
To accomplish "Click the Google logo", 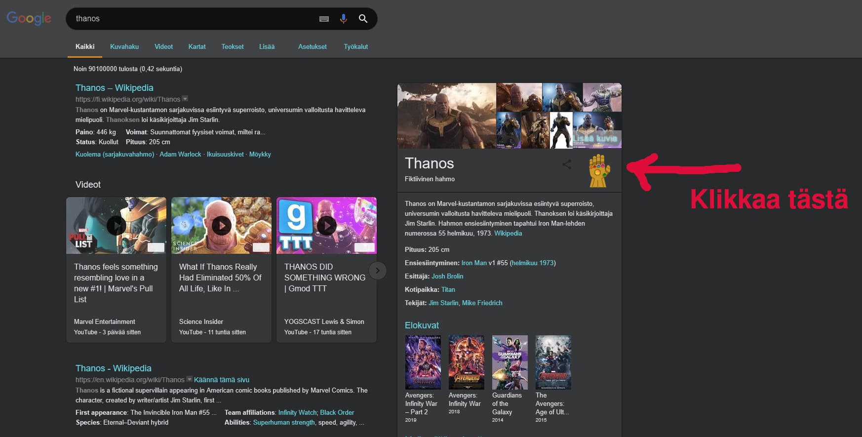I will pos(29,18).
